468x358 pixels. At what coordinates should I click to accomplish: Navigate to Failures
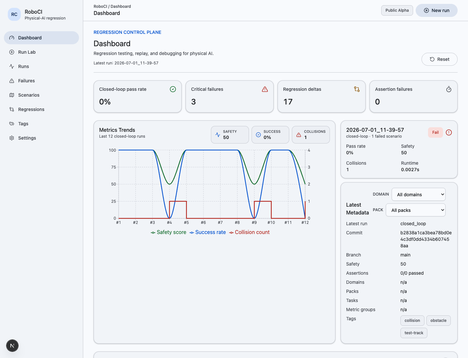click(x=41, y=81)
